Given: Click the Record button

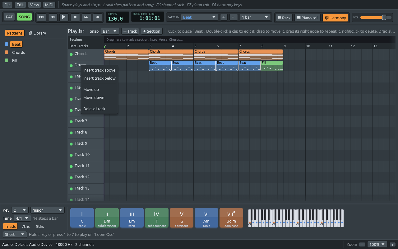Looking at the screenshot, I should (98, 17).
